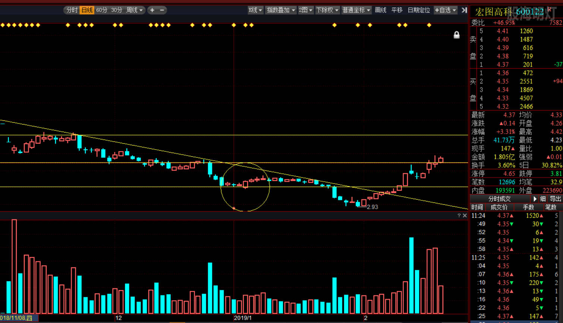Zoom out chart with minus icon
The width and height of the screenshot is (563, 323).
[162, 10]
